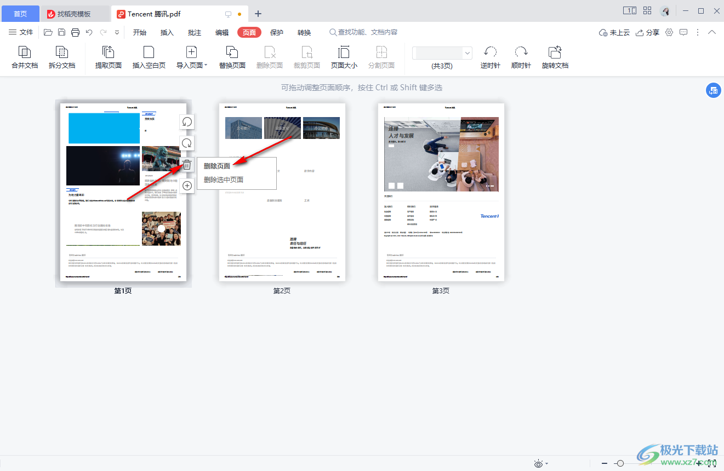Switch to the 批注 ribbon tab
Viewport: 724px width, 471px height.
pos(195,32)
